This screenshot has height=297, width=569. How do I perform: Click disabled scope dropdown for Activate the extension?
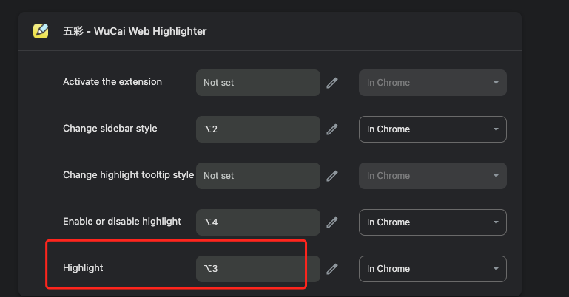(433, 83)
